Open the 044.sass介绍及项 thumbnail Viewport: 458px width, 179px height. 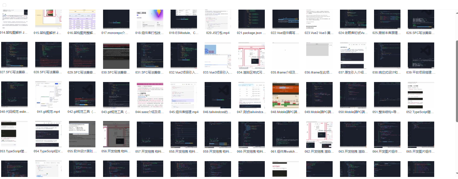click(150, 95)
